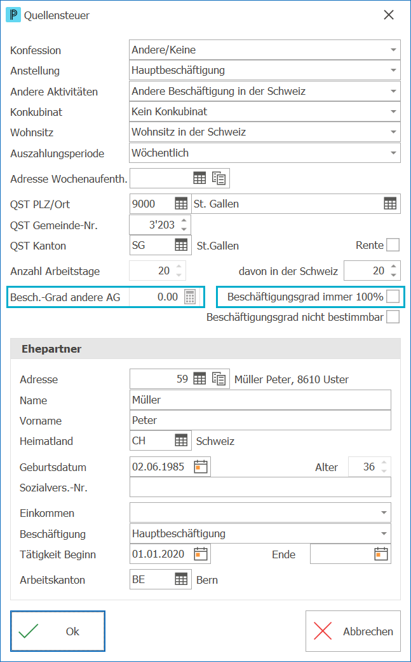Click the Ehepartner section header
Image resolution: width=411 pixels, height=662 pixels.
[205, 349]
